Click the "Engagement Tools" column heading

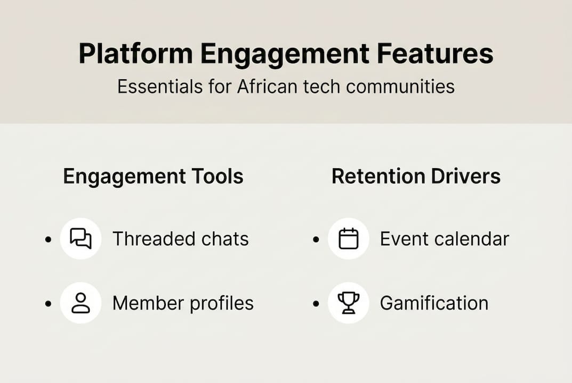click(x=153, y=177)
